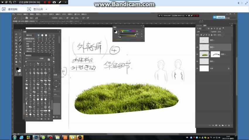Hide the grass layer 图层 2

pyautogui.click(x=197, y=54)
